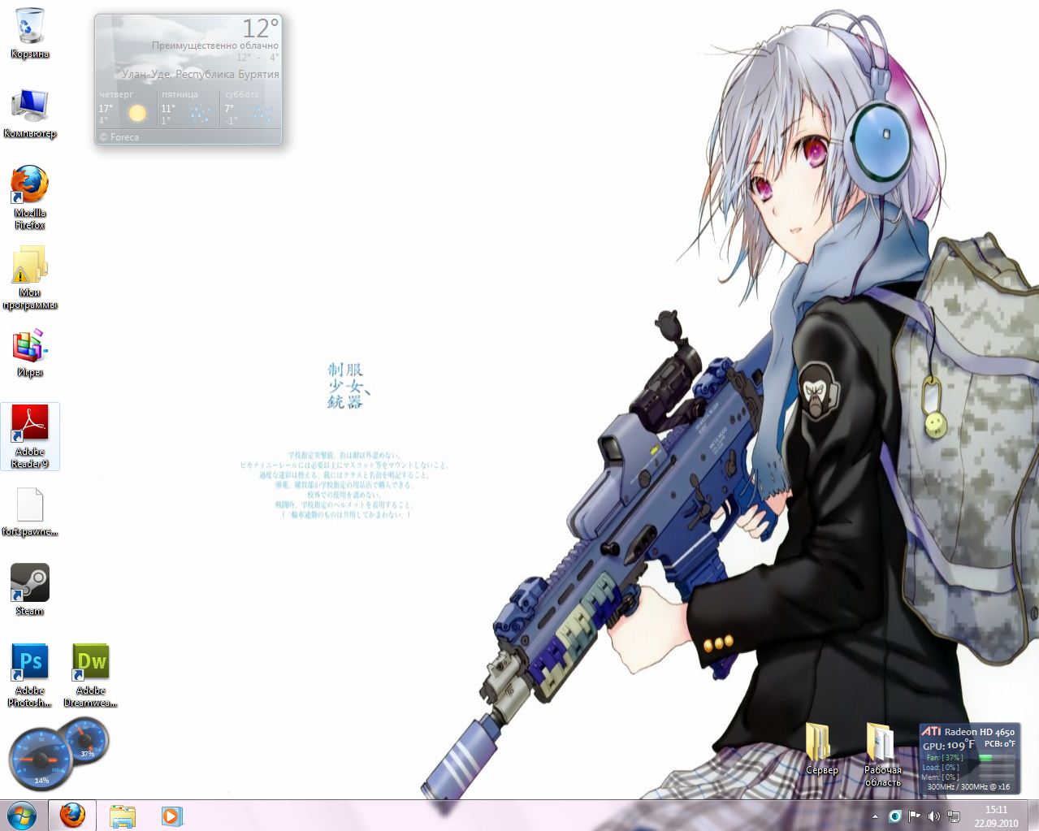Screen dimensions: 1039x831
Task: Select the Adobe Reader 9 shortcut
Action: coord(30,436)
